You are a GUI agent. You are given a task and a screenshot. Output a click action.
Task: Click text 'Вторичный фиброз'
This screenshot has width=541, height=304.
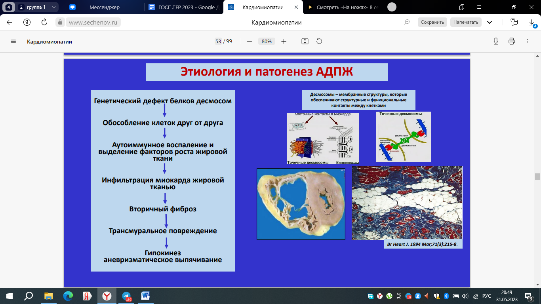[163, 209]
